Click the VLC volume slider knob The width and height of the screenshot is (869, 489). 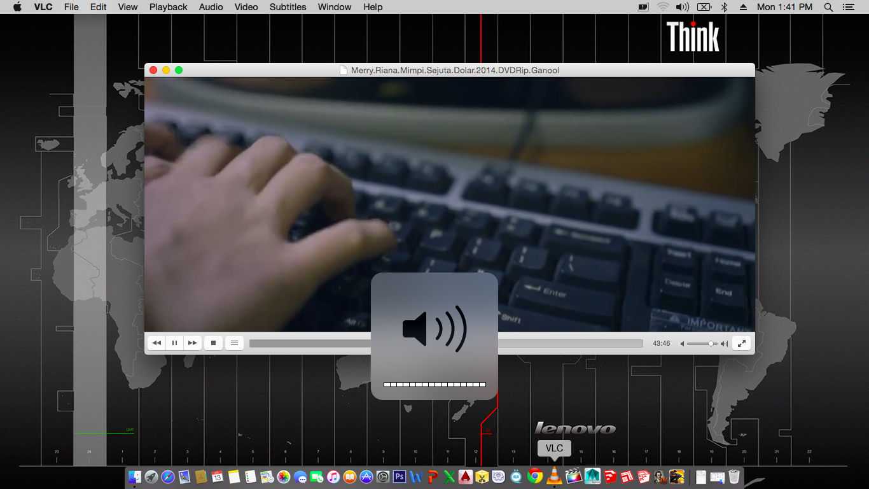tap(711, 344)
